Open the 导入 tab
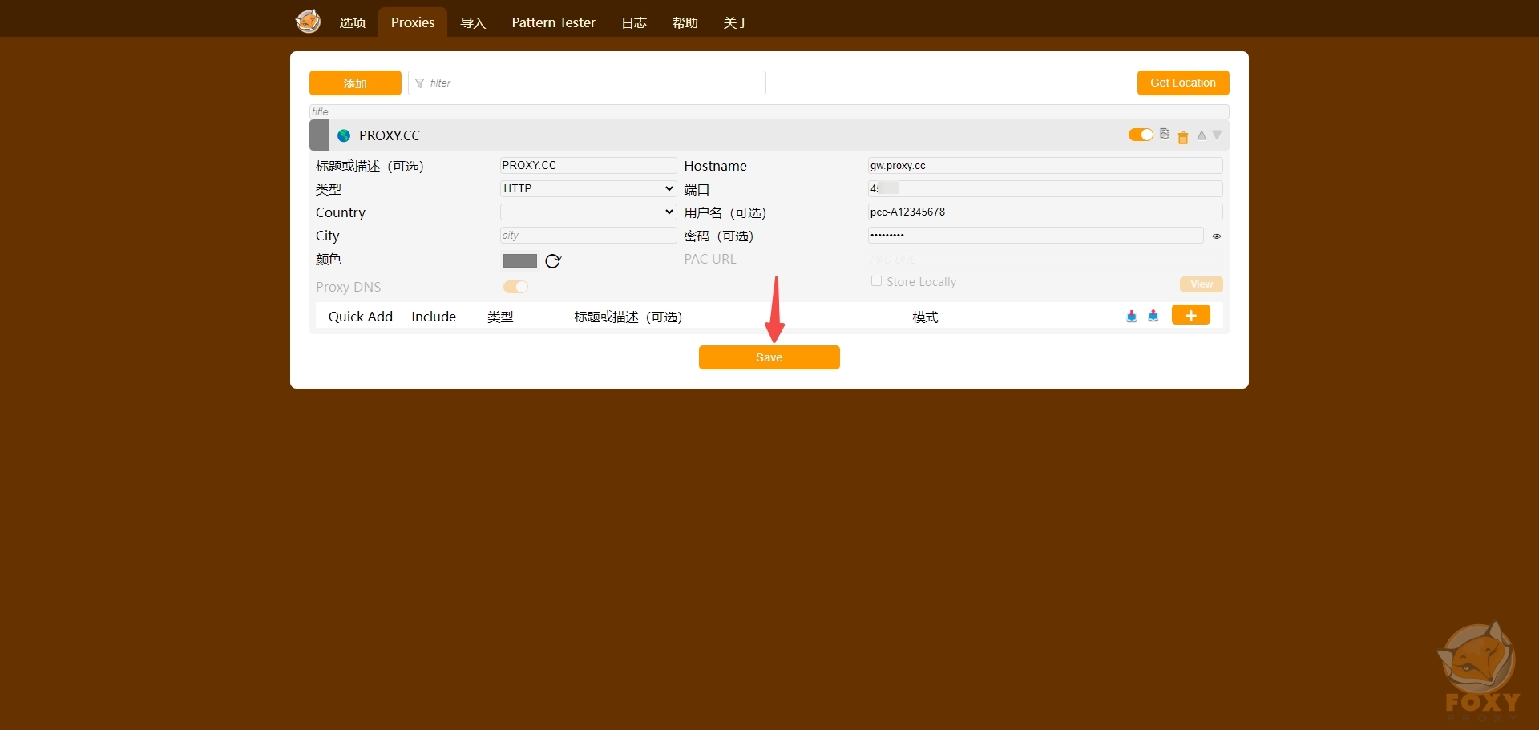Image resolution: width=1539 pixels, height=730 pixels. coord(473,22)
